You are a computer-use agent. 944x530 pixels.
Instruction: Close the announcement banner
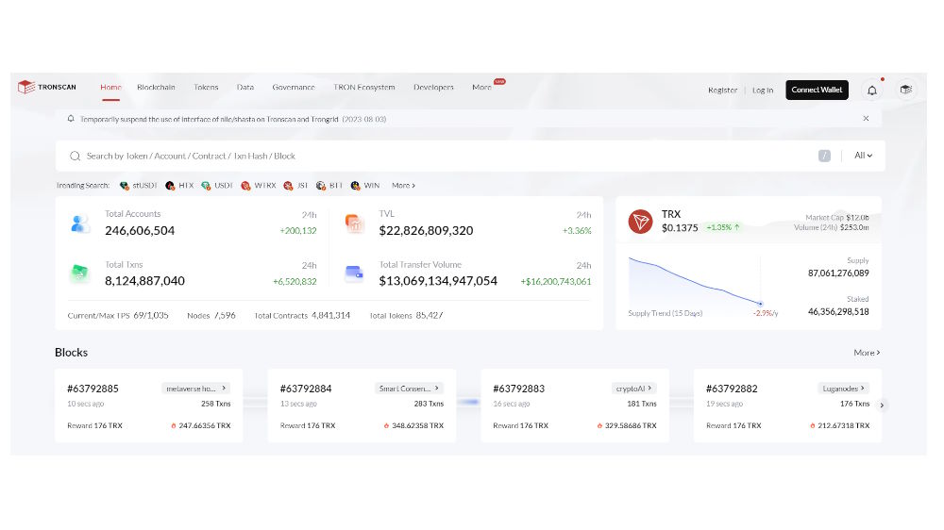click(x=866, y=119)
